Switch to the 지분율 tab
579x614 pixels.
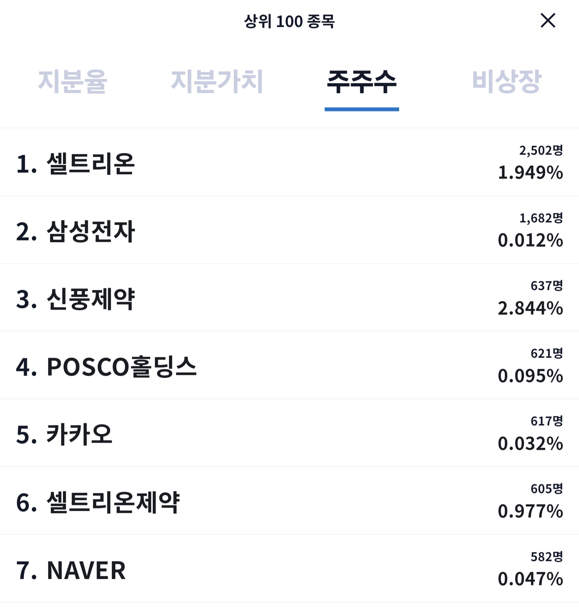73,81
